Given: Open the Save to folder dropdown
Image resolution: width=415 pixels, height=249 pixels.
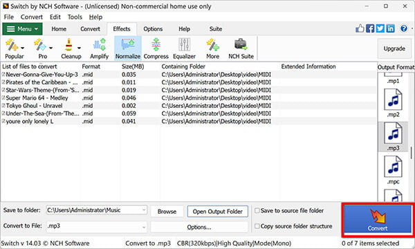Looking at the screenshot, I should pyautogui.click(x=144, y=210).
